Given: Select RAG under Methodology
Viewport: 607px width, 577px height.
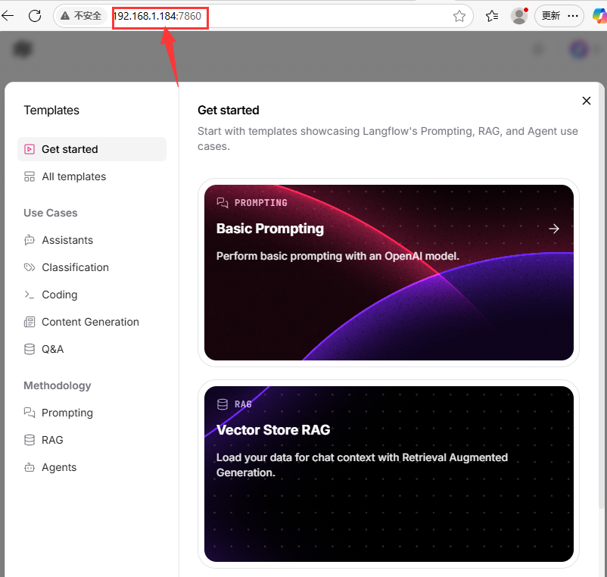Looking at the screenshot, I should 92,440.
